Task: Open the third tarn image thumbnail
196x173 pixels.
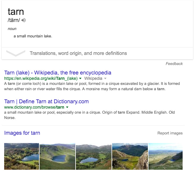Action: coord(94,156)
